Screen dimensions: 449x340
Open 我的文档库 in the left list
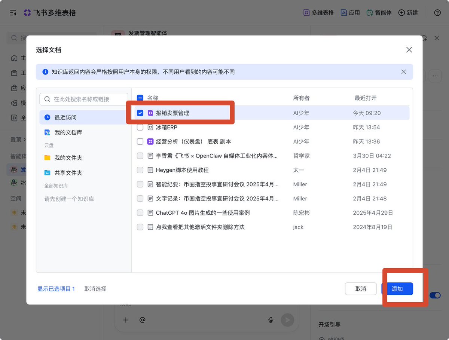tap(84, 132)
